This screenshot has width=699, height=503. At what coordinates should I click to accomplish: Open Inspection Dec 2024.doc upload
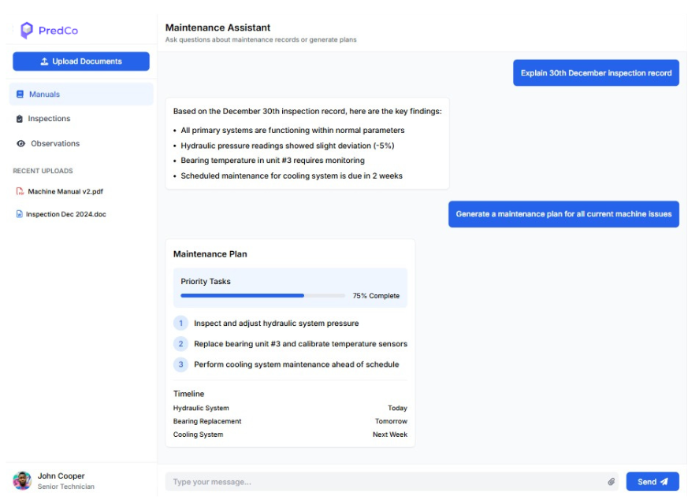(x=66, y=214)
